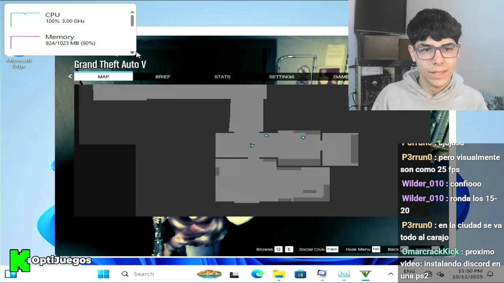The height and width of the screenshot is (283, 504).
Task: Click the Task Manager scrollbar up arrow
Action: (132, 12)
